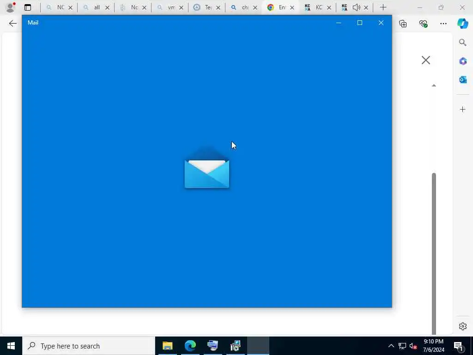The height and width of the screenshot is (355, 473).
Task: Close the 'Te' browser tab
Action: [x=218, y=7]
